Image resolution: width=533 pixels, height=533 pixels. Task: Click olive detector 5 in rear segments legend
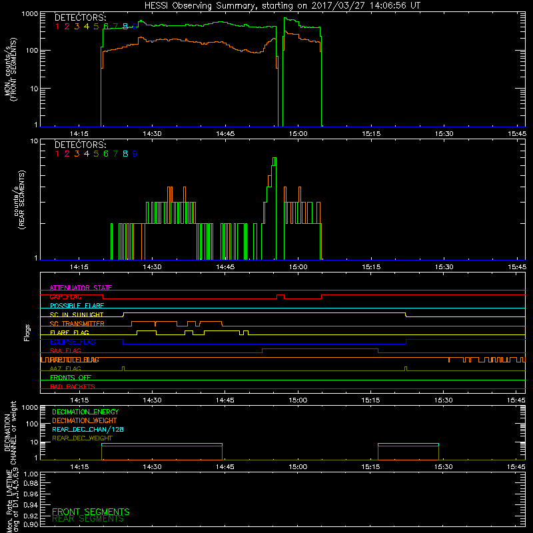point(96,154)
